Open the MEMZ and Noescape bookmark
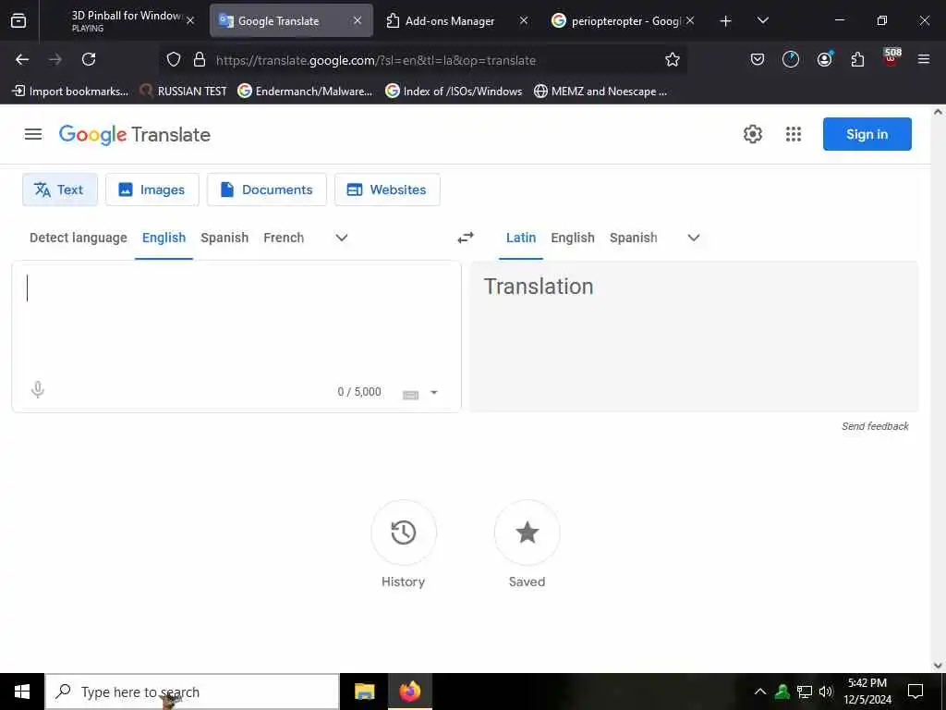Screen dimensions: 946x710 pos(600,92)
